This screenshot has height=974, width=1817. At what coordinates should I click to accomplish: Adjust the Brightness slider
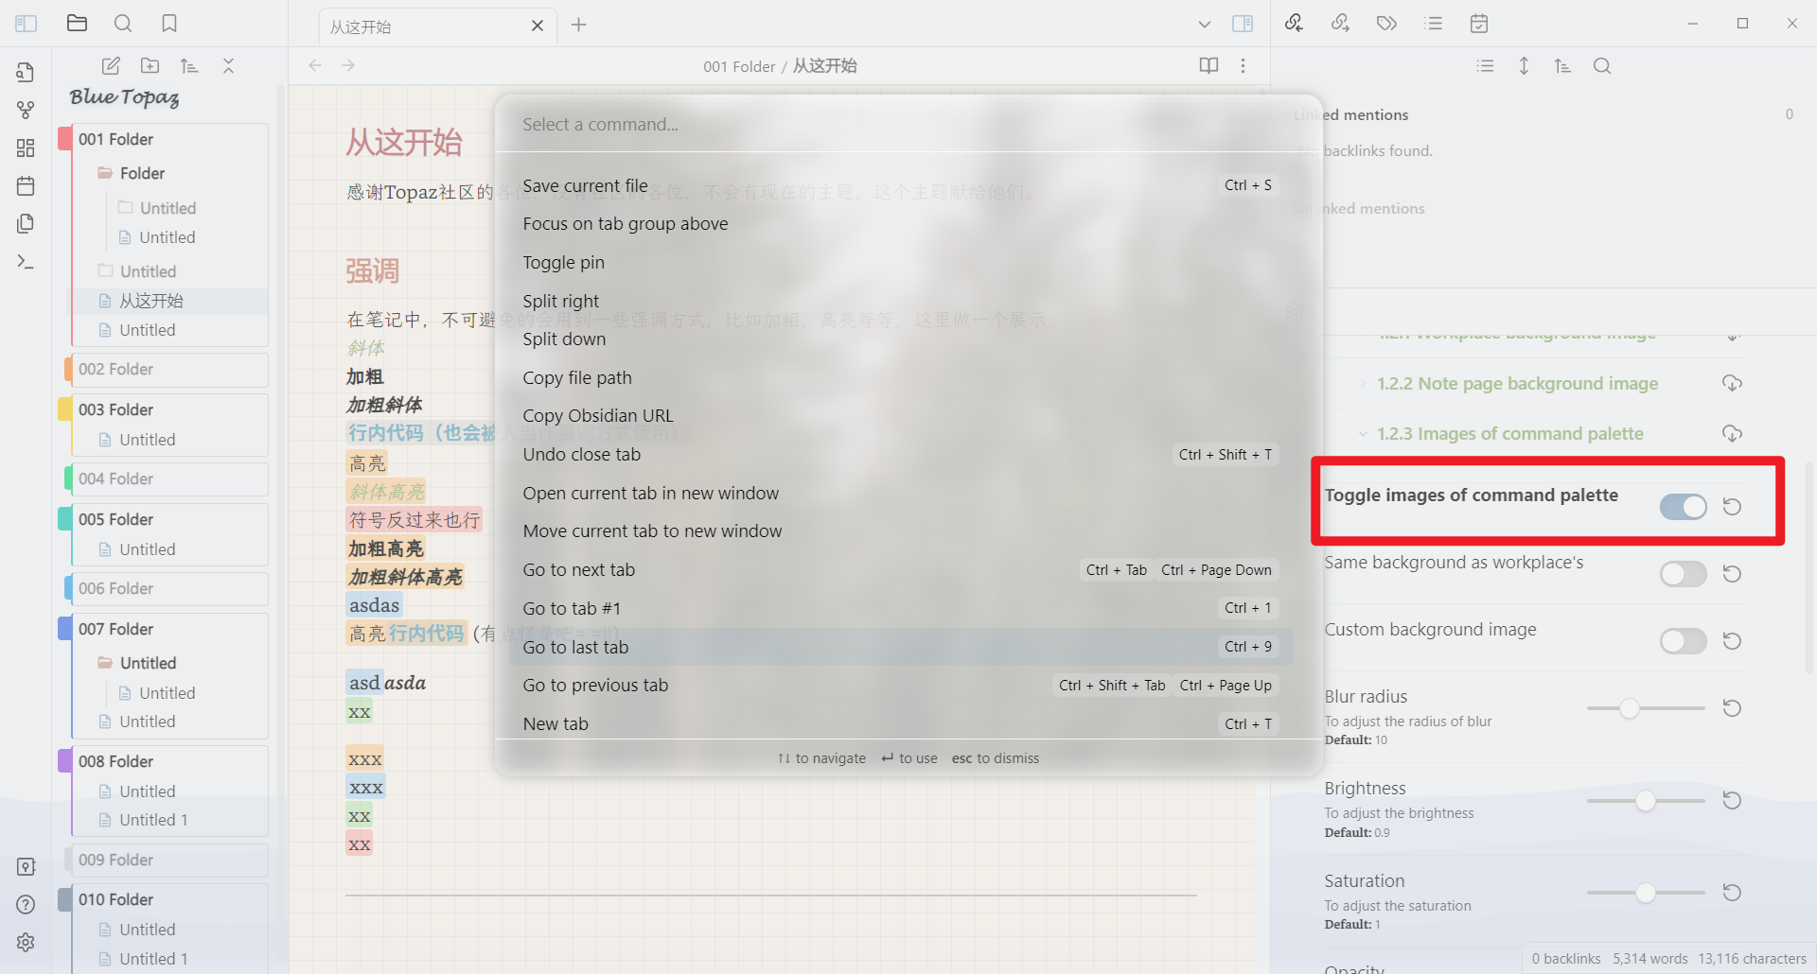click(1646, 801)
